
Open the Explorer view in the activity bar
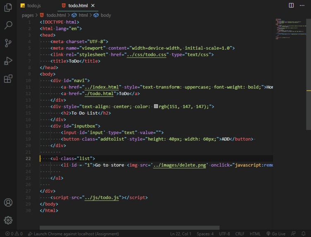click(x=8, y=7)
